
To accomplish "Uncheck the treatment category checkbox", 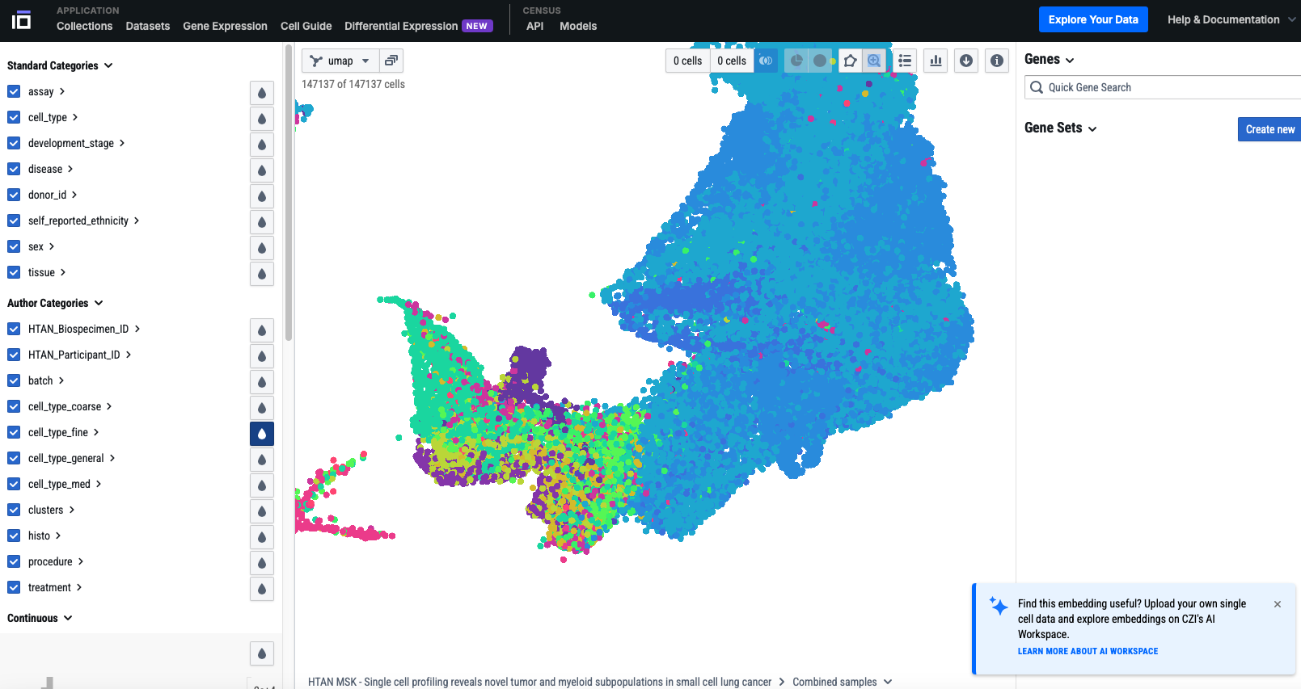I will point(14,587).
